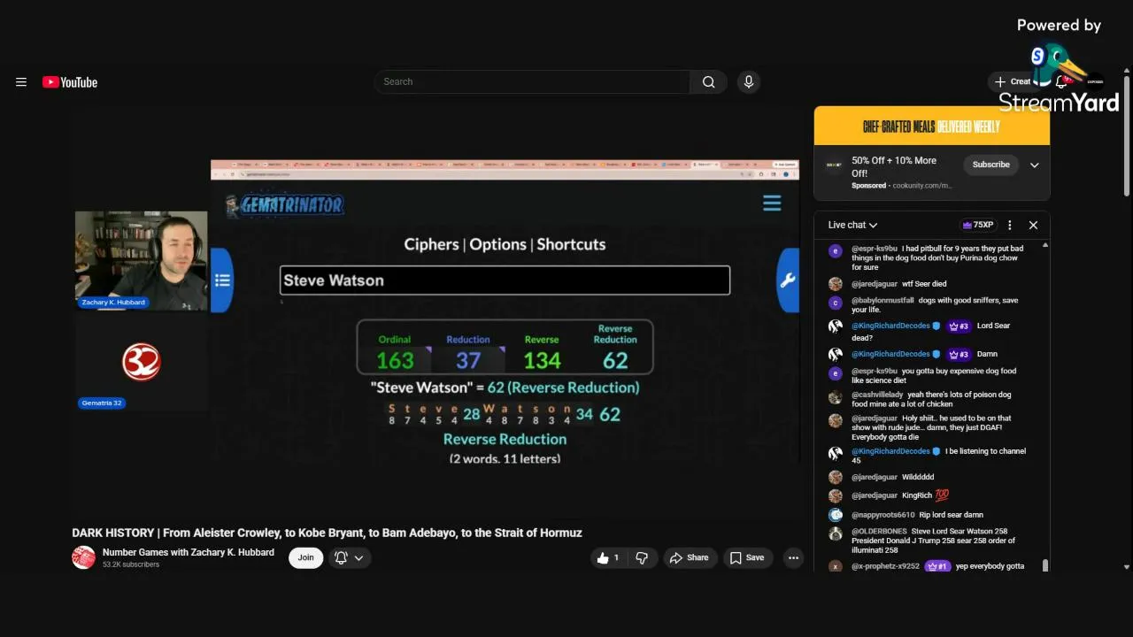Click Gematrinator hamburger menu icon
Image resolution: width=1133 pixels, height=637 pixels.
tap(772, 203)
